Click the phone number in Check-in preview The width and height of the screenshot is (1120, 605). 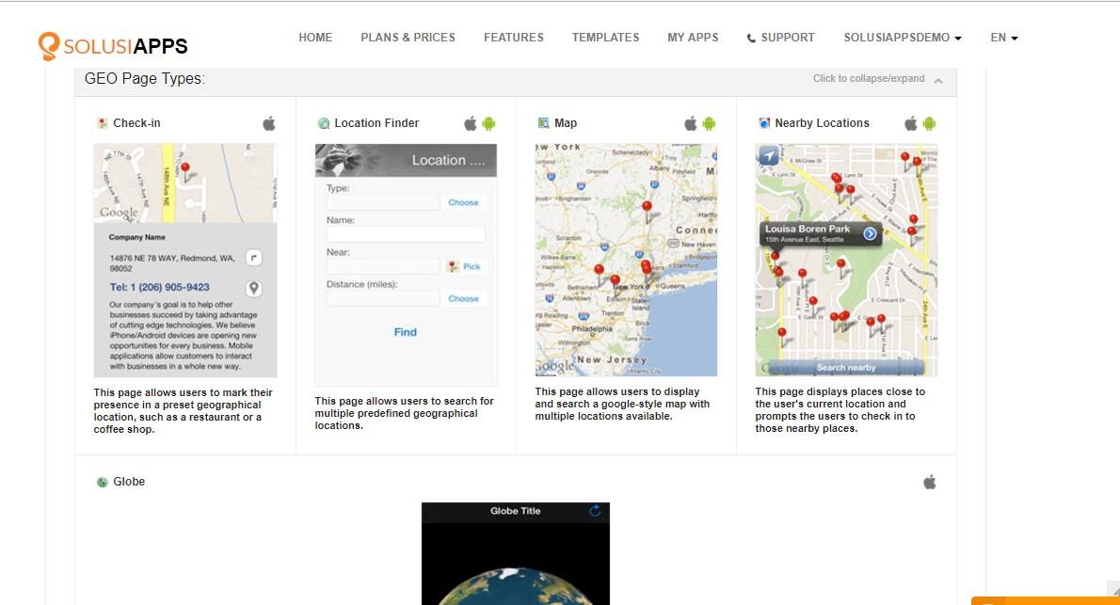pos(159,287)
